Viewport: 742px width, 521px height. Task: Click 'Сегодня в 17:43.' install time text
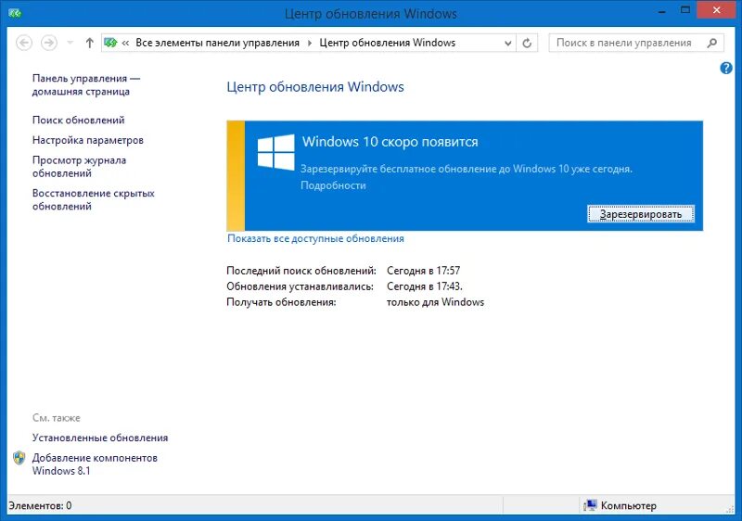[x=425, y=286]
